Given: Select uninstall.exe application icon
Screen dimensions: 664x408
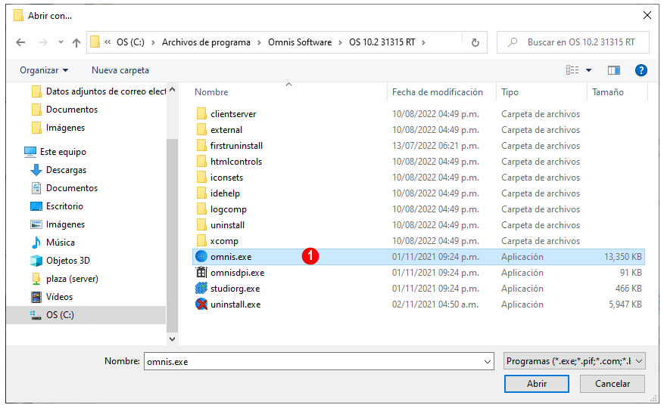Looking at the screenshot, I should (201, 304).
